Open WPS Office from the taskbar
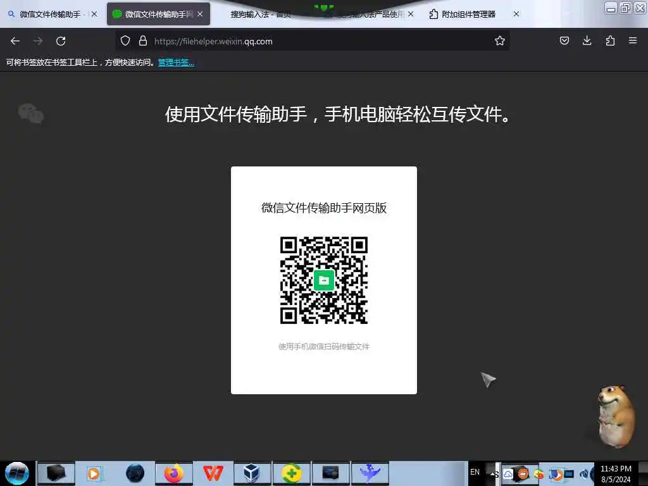648x486 pixels. tap(213, 473)
